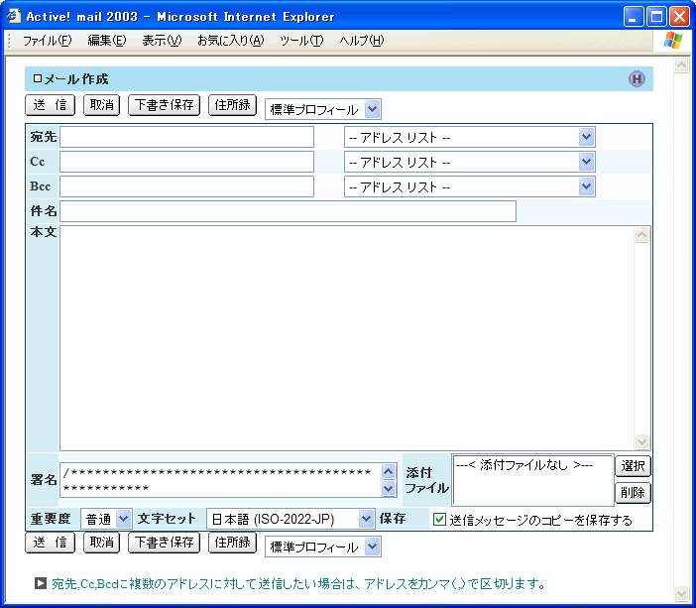Minimize the Internet Explorer window
This screenshot has width=696, height=608.
[634, 17]
